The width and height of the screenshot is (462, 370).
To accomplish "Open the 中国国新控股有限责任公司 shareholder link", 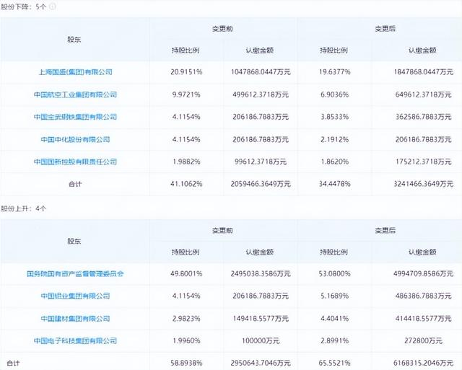I will [x=75, y=162].
